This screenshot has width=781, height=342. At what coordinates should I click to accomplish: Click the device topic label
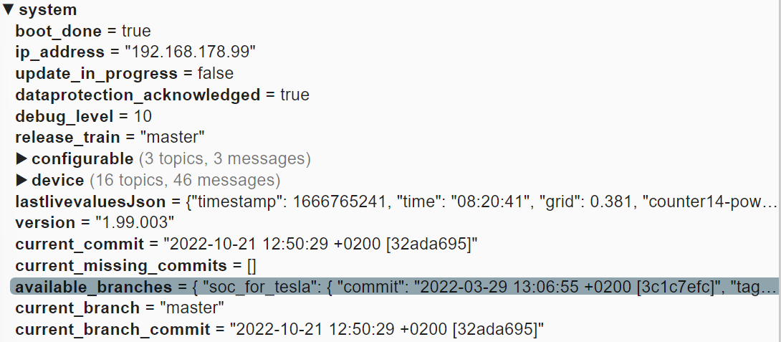click(57, 180)
